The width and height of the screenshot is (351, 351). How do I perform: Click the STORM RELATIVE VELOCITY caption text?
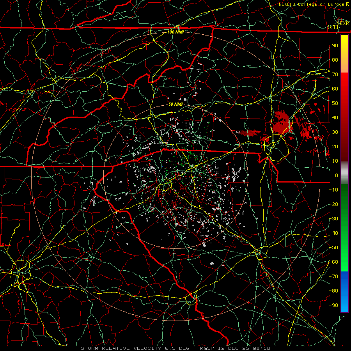[122, 348]
